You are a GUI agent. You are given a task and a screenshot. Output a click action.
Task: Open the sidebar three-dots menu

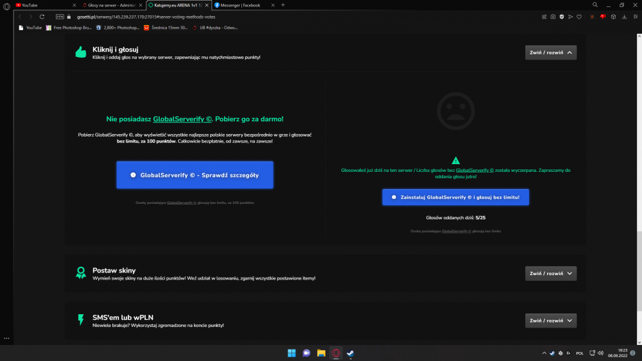point(6,339)
